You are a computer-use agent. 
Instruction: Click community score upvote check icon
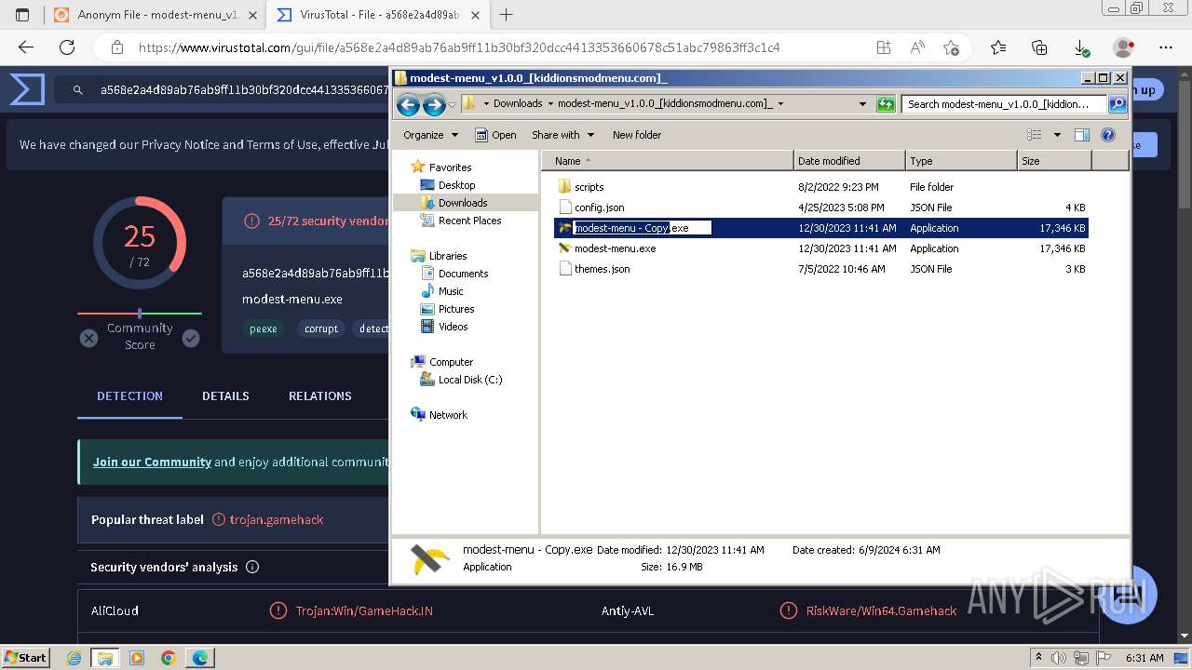coord(191,338)
